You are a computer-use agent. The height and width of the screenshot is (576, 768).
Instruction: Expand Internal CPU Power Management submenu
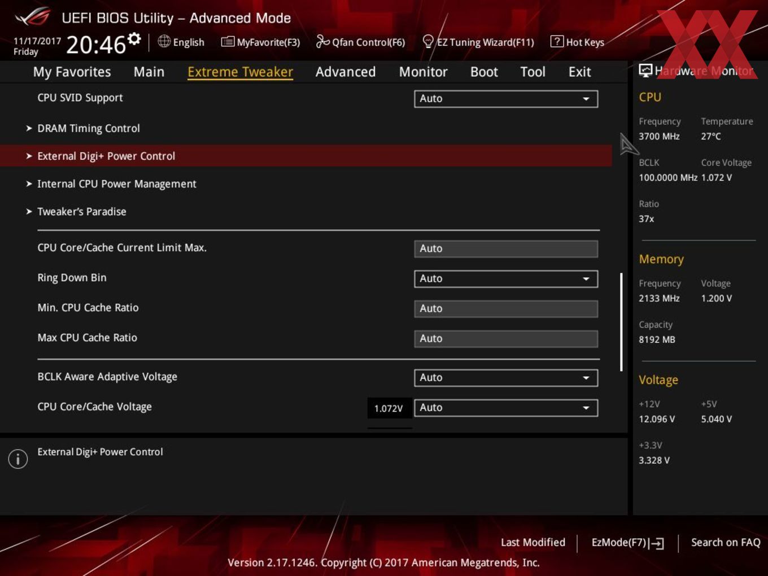116,184
